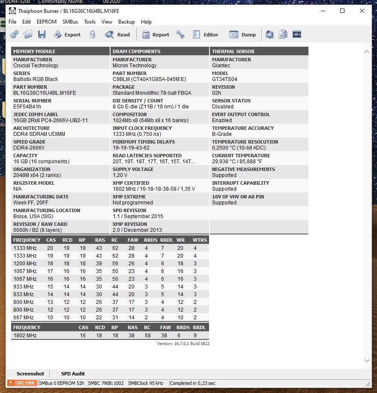Open the File menu
377x393 pixels.
12,22
